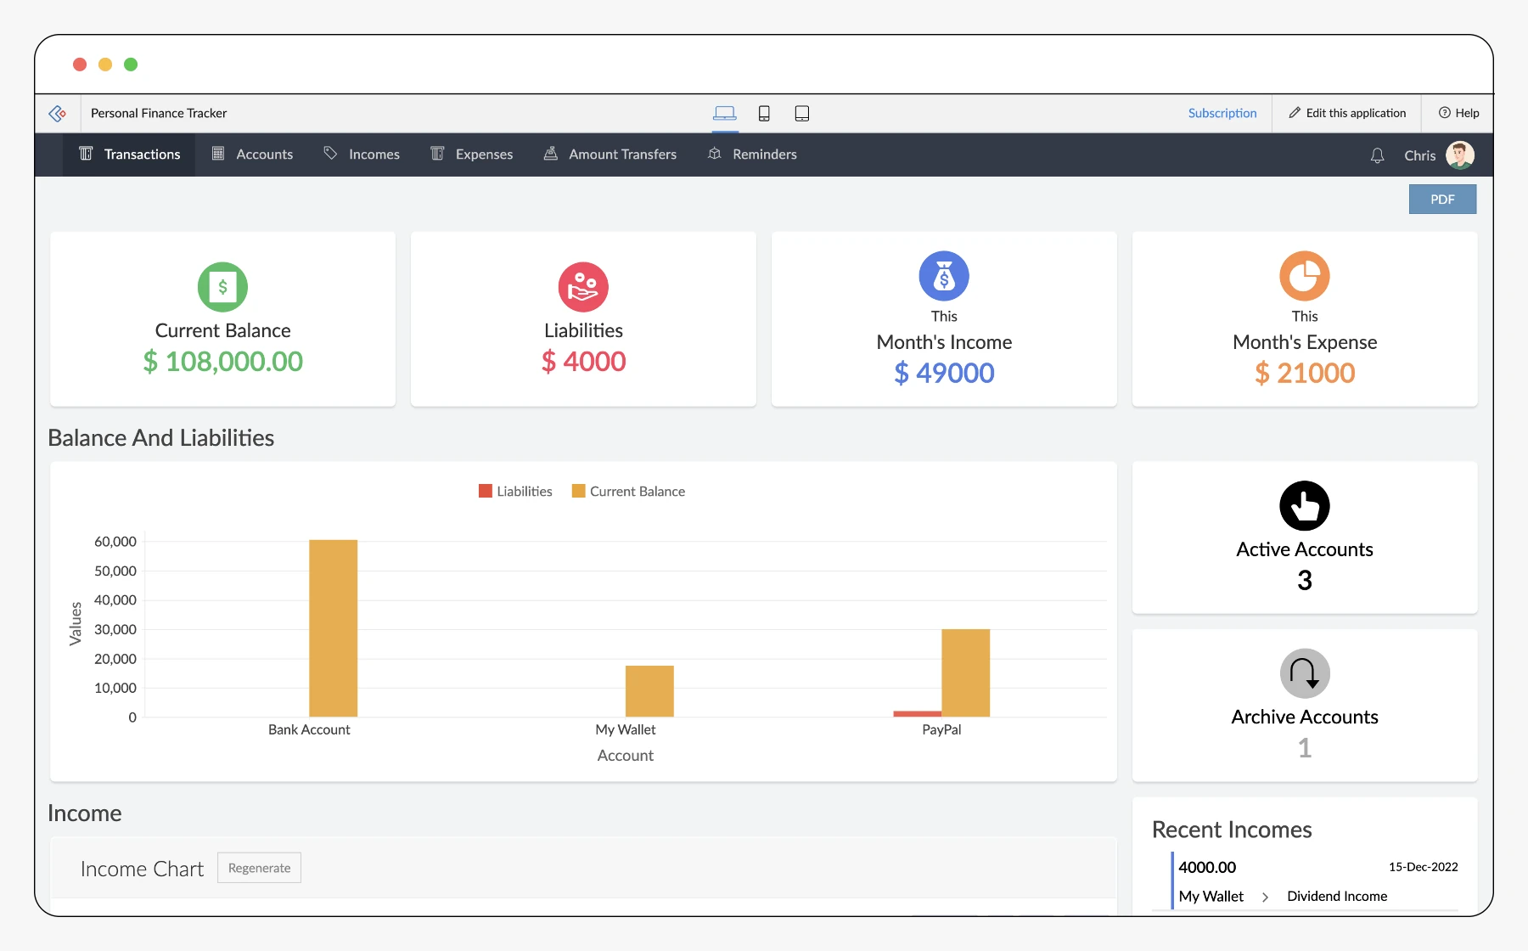The width and height of the screenshot is (1528, 951).
Task: Click the red Liabilities hand icon
Action: click(583, 287)
